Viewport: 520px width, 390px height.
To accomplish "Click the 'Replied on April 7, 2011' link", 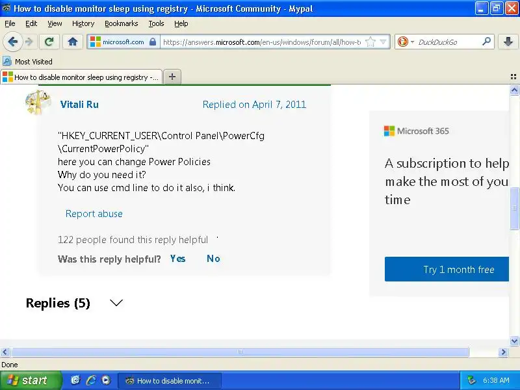I will 254,105.
